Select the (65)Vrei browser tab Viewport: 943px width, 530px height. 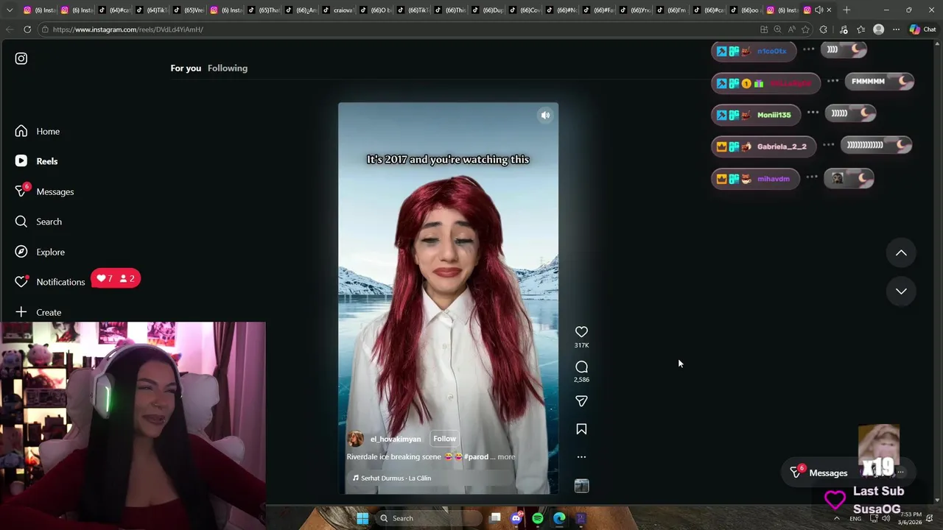click(x=189, y=10)
